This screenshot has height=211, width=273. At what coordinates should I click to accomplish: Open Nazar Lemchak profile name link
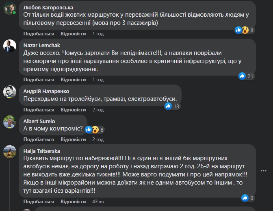click(41, 45)
